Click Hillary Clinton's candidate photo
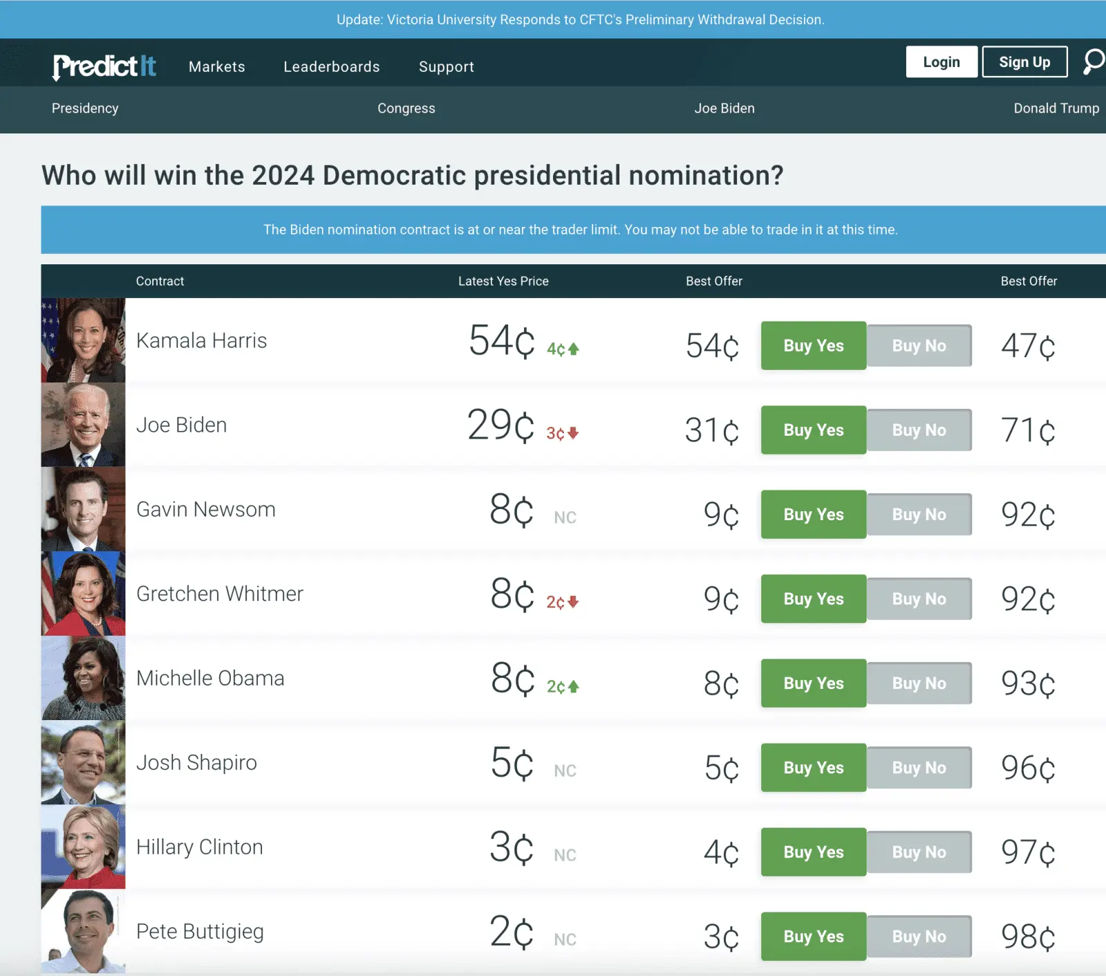The image size is (1106, 976). [83, 847]
